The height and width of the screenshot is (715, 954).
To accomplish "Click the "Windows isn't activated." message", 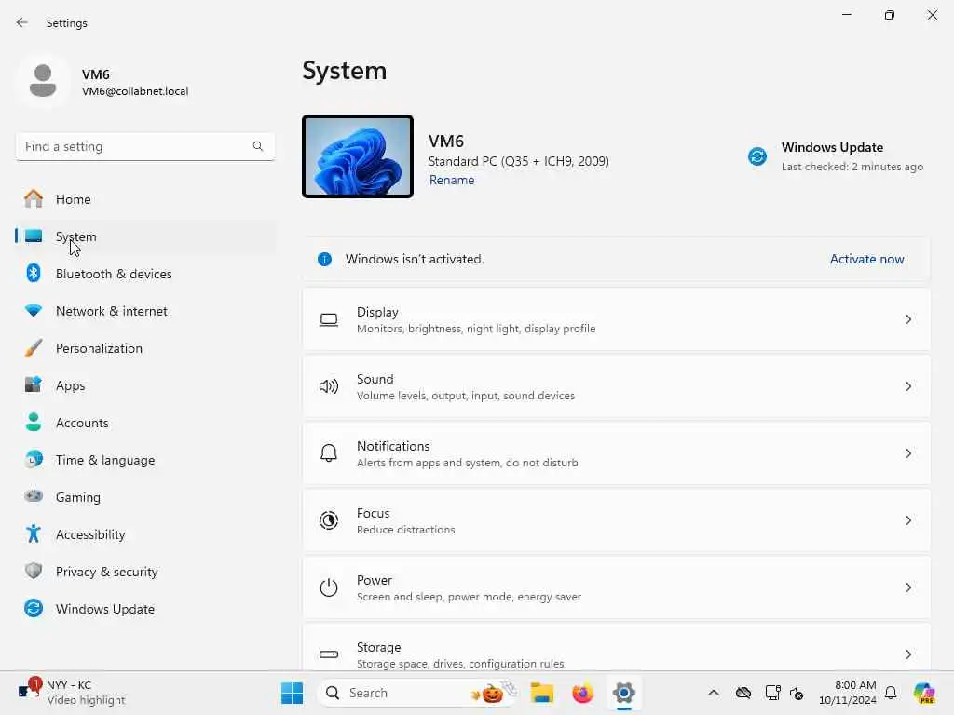I will tap(415, 259).
